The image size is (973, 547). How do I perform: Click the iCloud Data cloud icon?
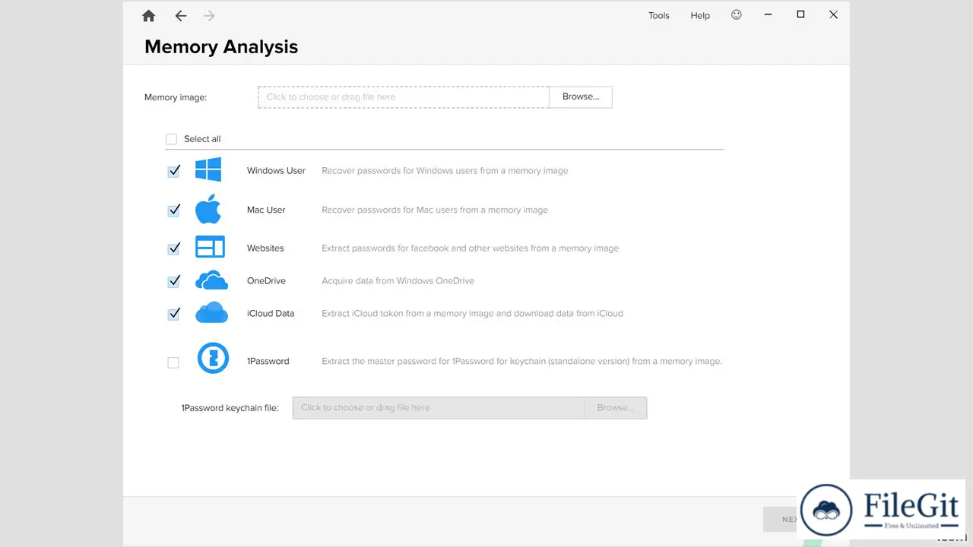[x=211, y=312]
